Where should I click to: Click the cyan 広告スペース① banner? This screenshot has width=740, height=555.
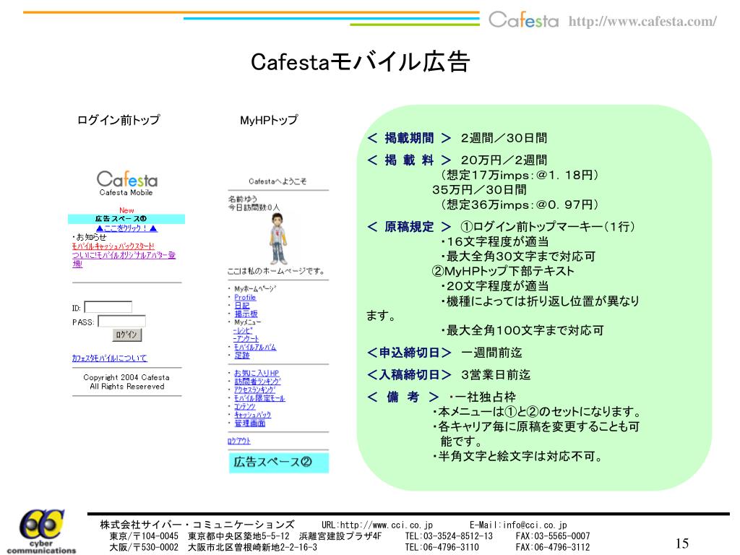tap(126, 218)
